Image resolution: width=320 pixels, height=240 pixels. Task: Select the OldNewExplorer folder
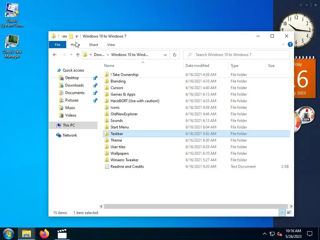coord(196,114)
